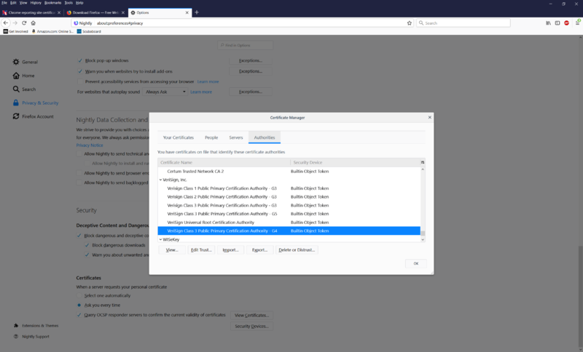Bookmark this page with the star icon
Viewport: 583px width, 352px height.
410,23
